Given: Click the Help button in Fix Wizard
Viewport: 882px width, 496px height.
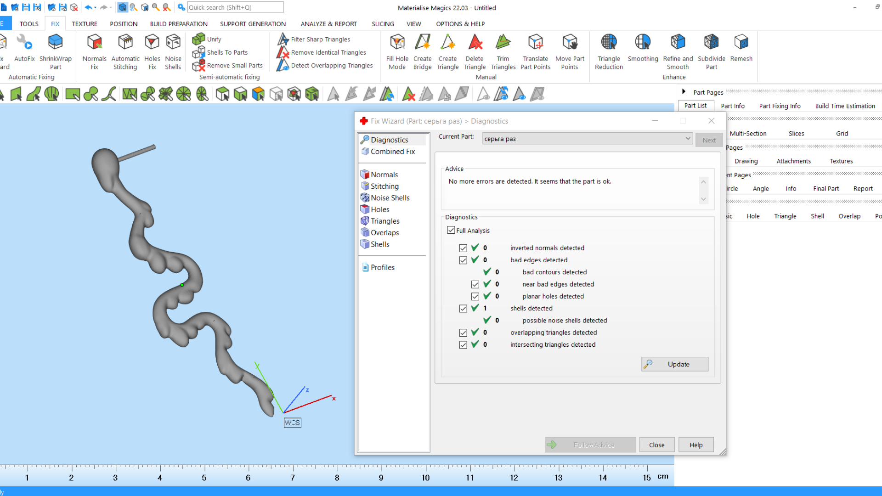Looking at the screenshot, I should [x=695, y=445].
